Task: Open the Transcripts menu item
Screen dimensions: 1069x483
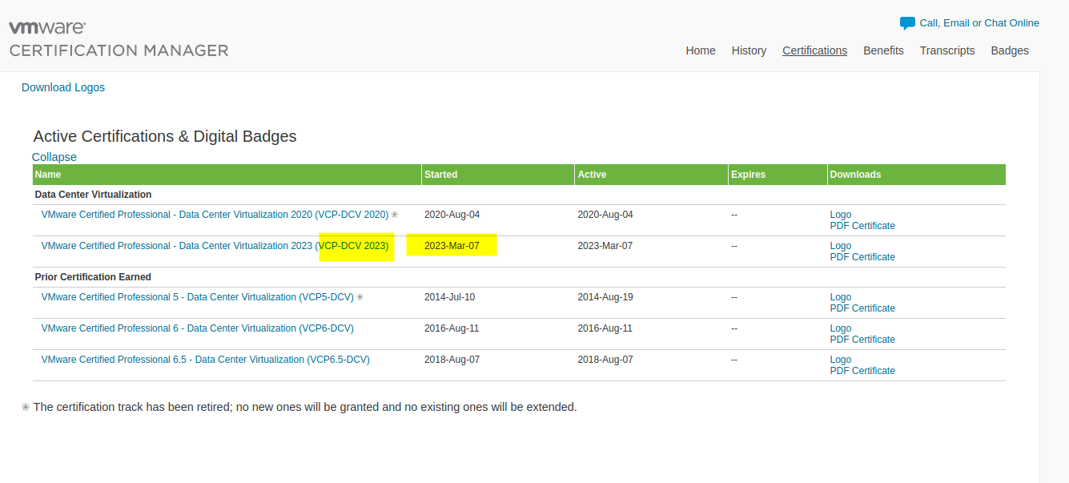Action: tap(947, 50)
